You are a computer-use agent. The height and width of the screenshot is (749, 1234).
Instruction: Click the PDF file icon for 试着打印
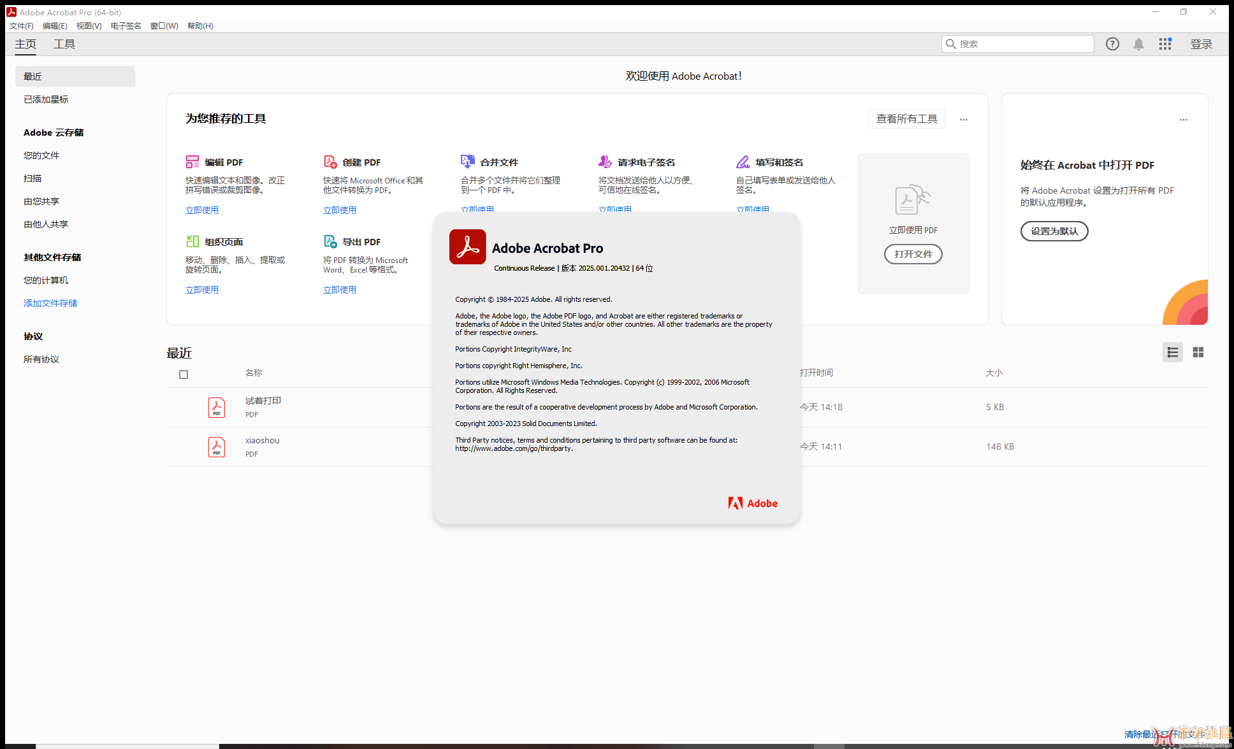[x=217, y=407]
